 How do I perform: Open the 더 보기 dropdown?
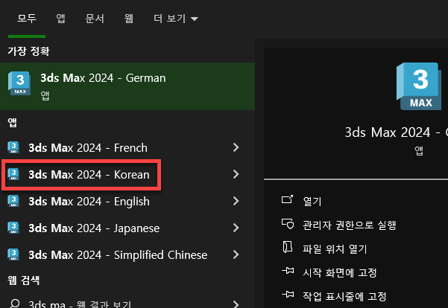pyautogui.click(x=176, y=19)
